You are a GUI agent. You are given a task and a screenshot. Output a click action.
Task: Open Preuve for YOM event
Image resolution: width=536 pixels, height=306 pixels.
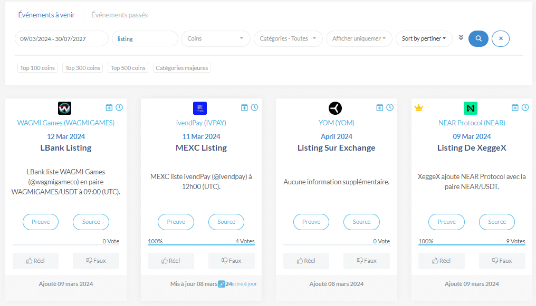click(311, 222)
